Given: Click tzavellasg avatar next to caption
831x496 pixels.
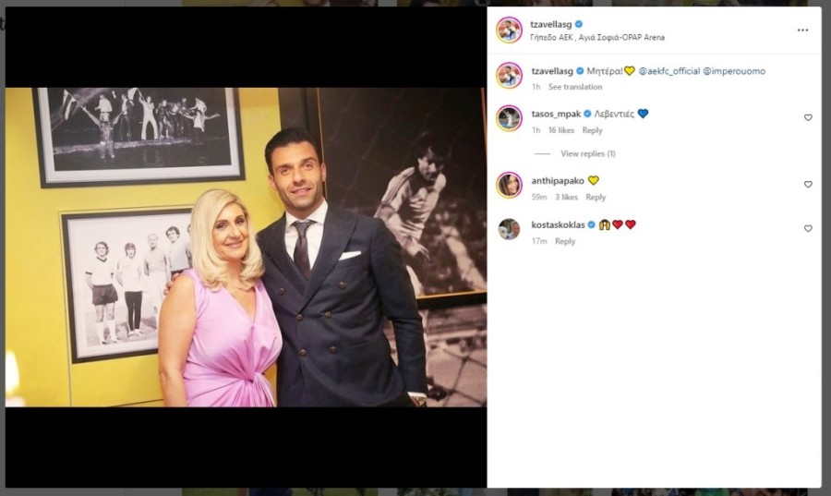Looking at the screenshot, I should 510,75.
